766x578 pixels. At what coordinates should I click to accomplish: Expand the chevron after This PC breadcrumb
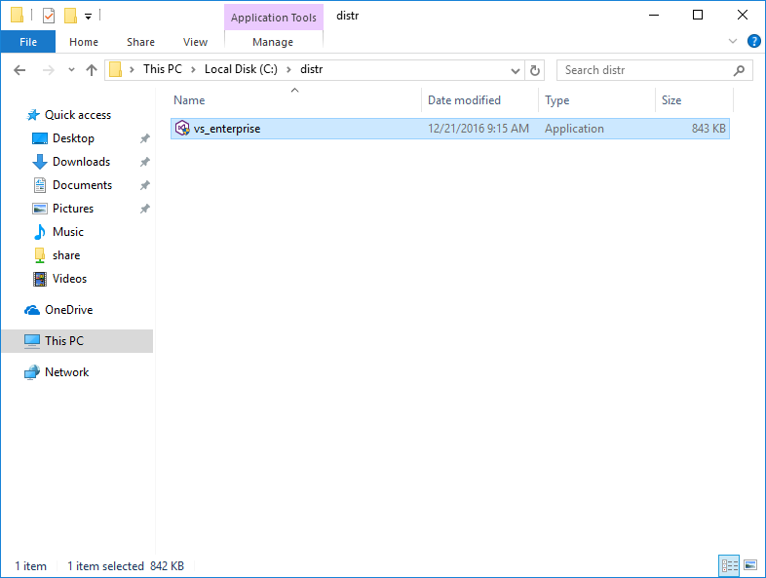click(x=193, y=70)
